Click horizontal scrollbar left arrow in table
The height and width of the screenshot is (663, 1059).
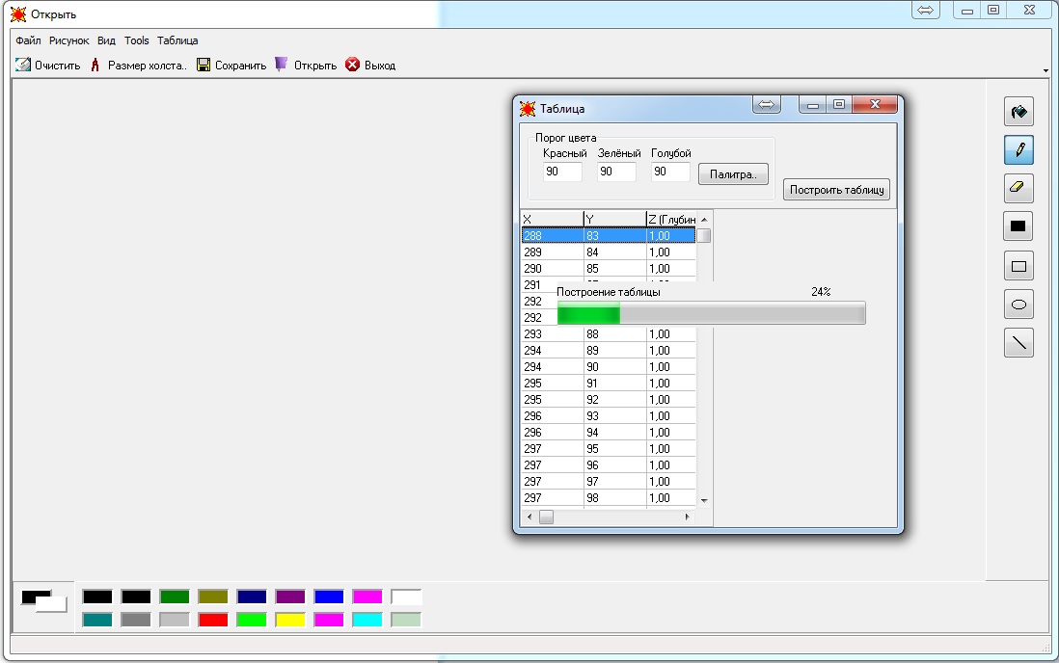pos(529,517)
